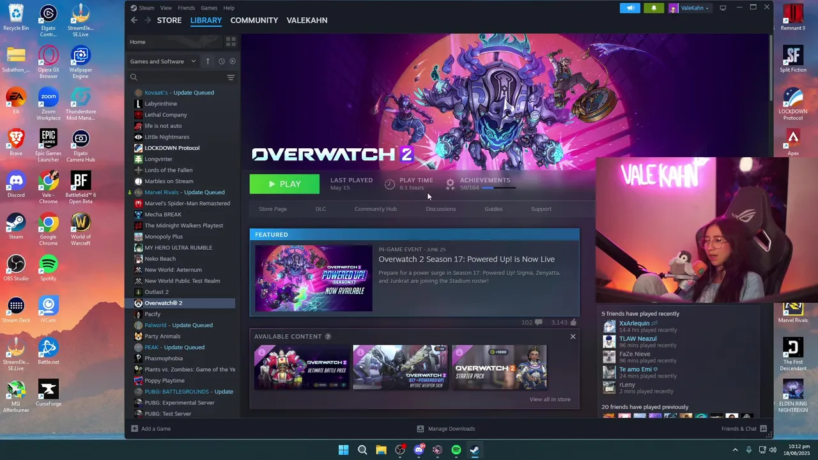Open the Support link
This screenshot has width=818, height=460.
(541, 209)
